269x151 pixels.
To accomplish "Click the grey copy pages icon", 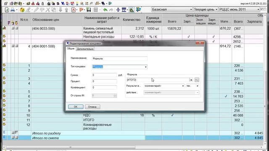I will tap(54, 10).
